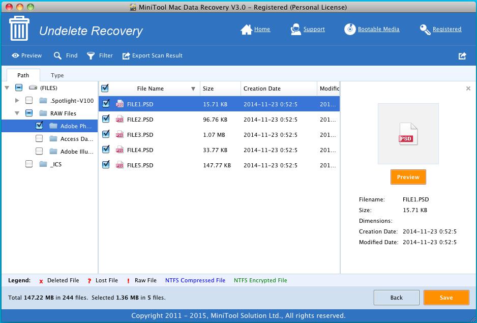The image size is (477, 323).
Task: Click the PSD icon of FILE2.PSD
Action: (x=120, y=119)
